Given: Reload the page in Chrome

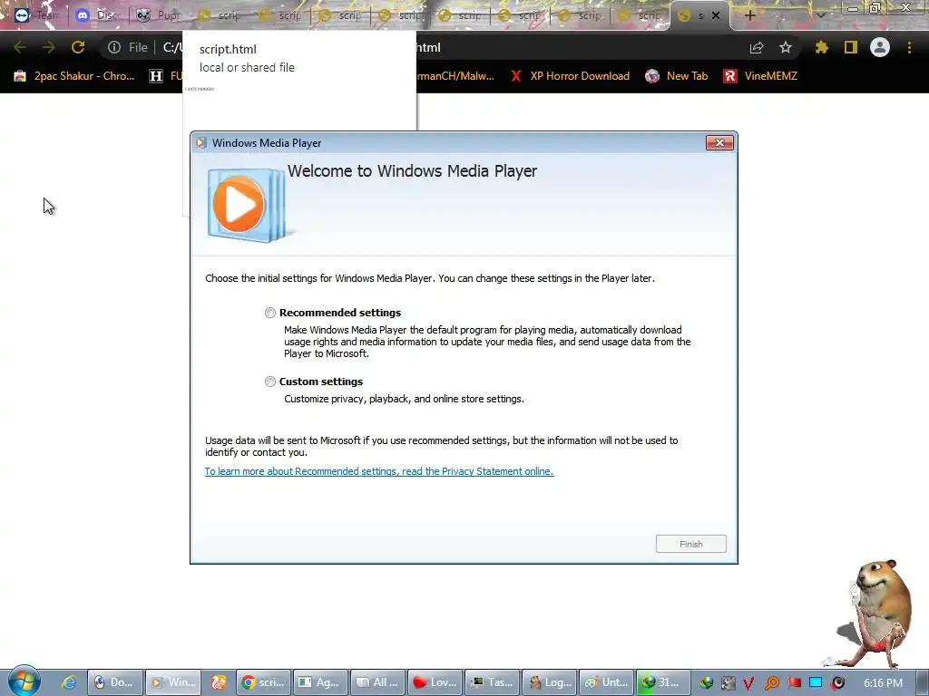Looking at the screenshot, I should point(78,47).
